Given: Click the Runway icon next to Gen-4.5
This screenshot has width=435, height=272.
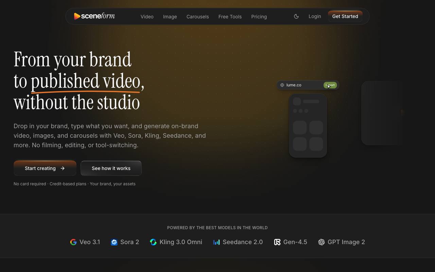Looking at the screenshot, I should [277, 242].
